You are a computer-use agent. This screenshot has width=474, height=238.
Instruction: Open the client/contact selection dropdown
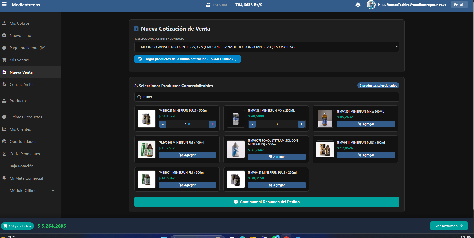tap(267, 47)
